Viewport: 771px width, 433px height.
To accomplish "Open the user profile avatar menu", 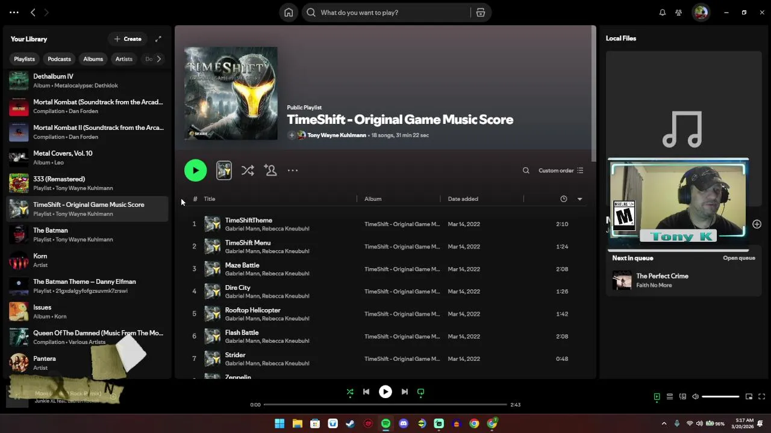I will point(701,13).
